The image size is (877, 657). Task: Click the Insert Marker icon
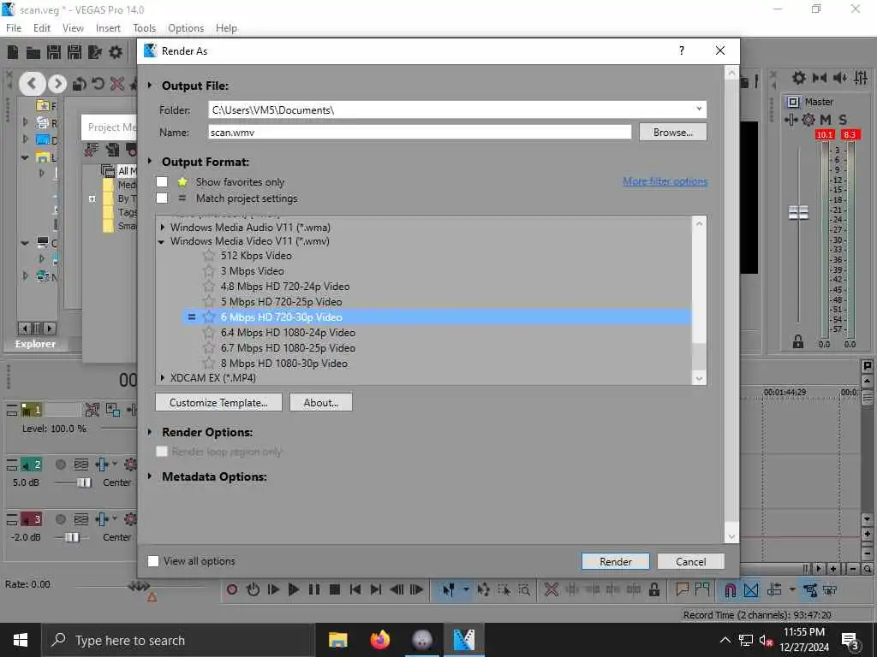coord(683,589)
